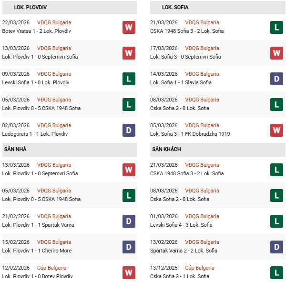286x282 pixels.
Task: Switch to the SÂN NHÀ header
Action: click(x=15, y=149)
